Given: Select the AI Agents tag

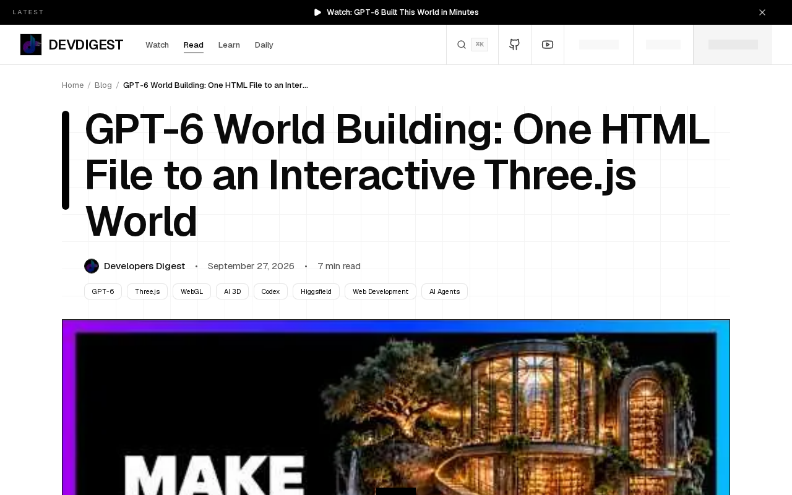Looking at the screenshot, I should (444, 291).
